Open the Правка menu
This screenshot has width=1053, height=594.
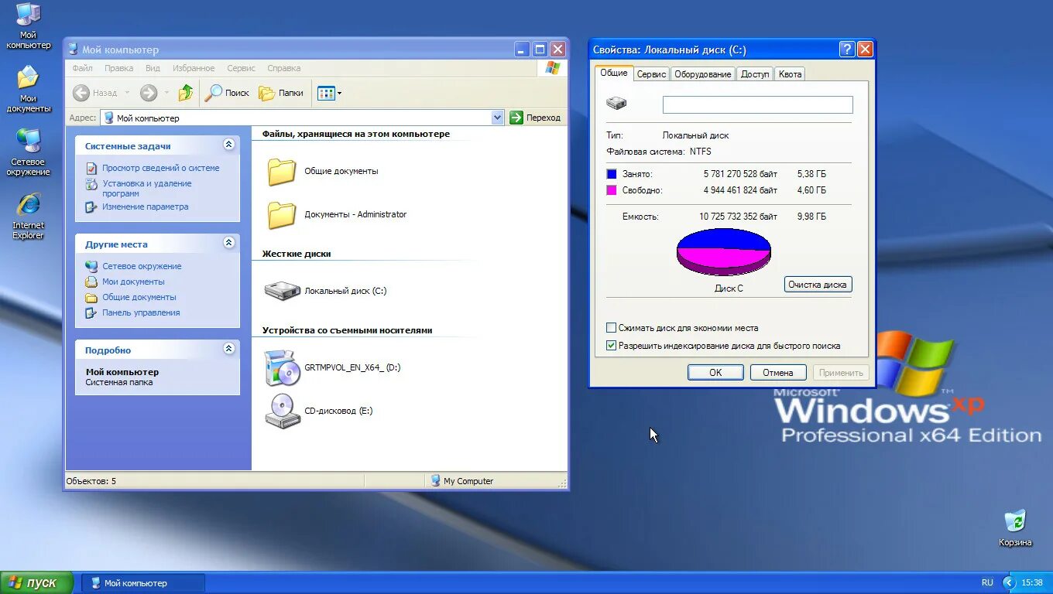coord(119,68)
